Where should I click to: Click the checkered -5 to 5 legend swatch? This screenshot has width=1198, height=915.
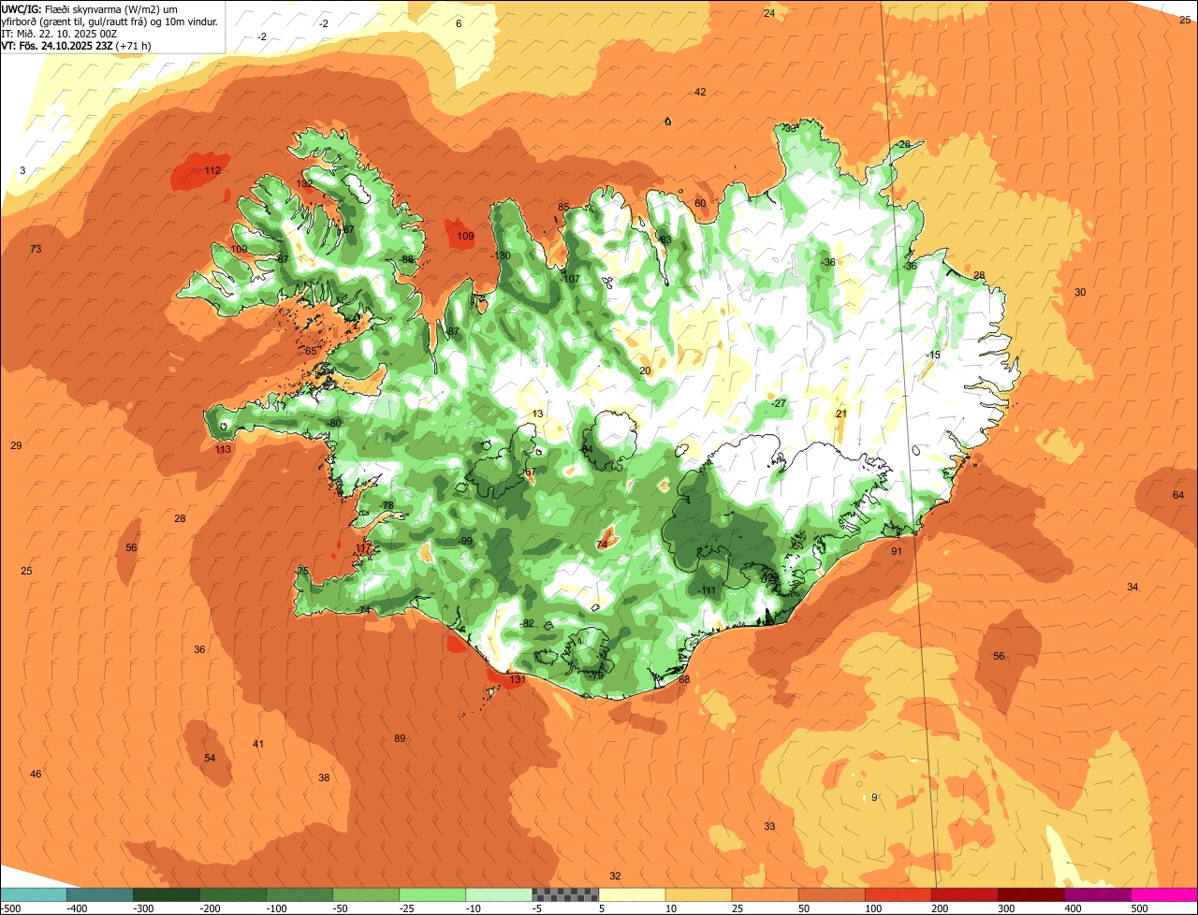coord(565,894)
